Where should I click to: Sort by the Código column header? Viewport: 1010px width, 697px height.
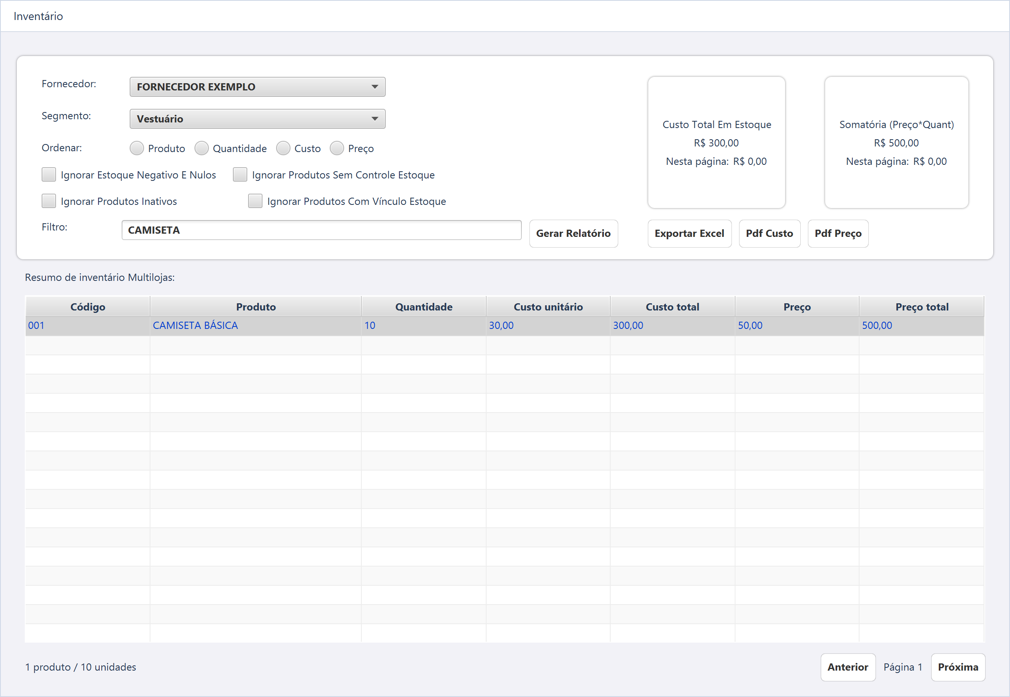click(88, 306)
